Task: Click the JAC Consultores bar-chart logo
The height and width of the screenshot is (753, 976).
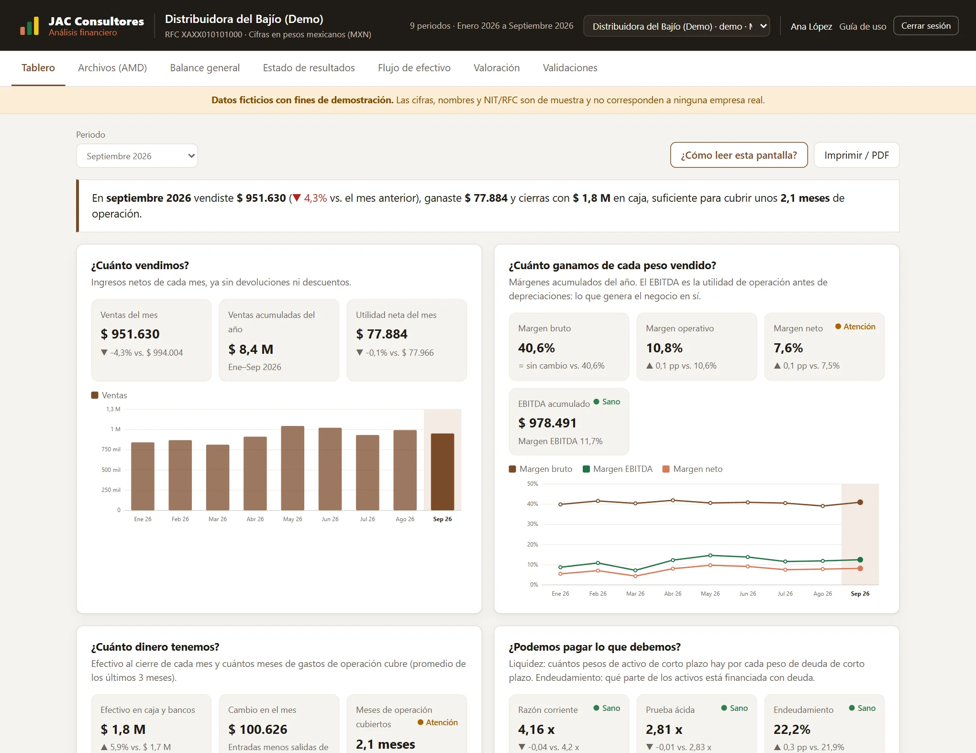Action: (29, 26)
